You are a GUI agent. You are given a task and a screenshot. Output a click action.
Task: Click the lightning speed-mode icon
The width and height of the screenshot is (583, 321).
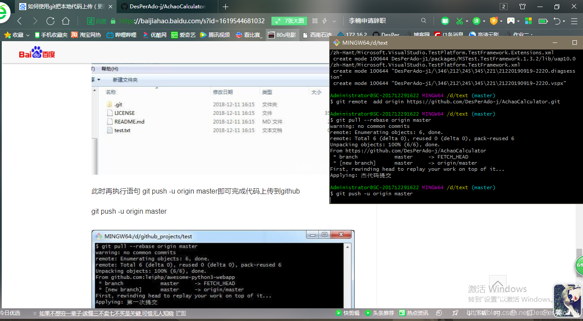(x=325, y=21)
